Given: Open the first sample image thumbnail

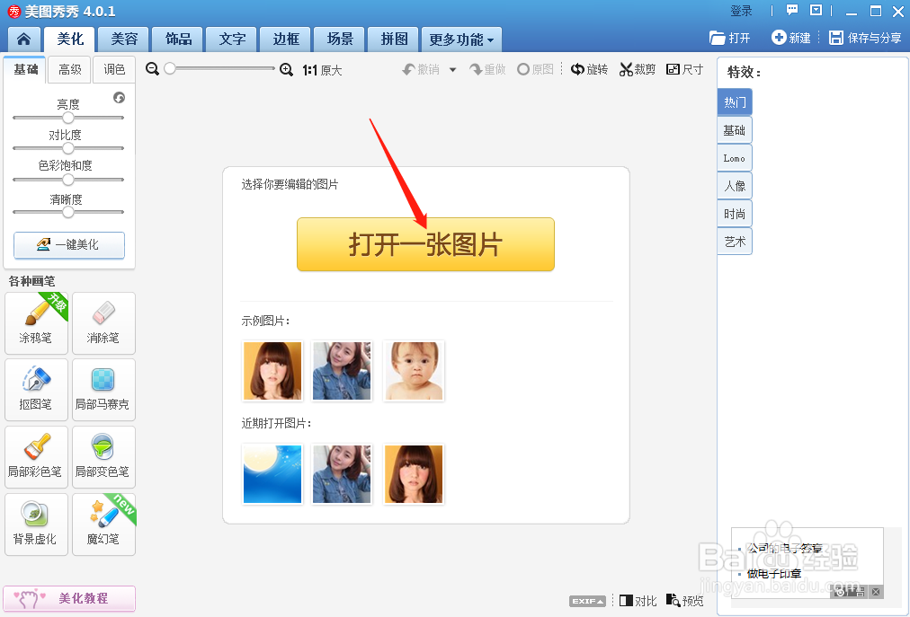Looking at the screenshot, I should [x=272, y=371].
